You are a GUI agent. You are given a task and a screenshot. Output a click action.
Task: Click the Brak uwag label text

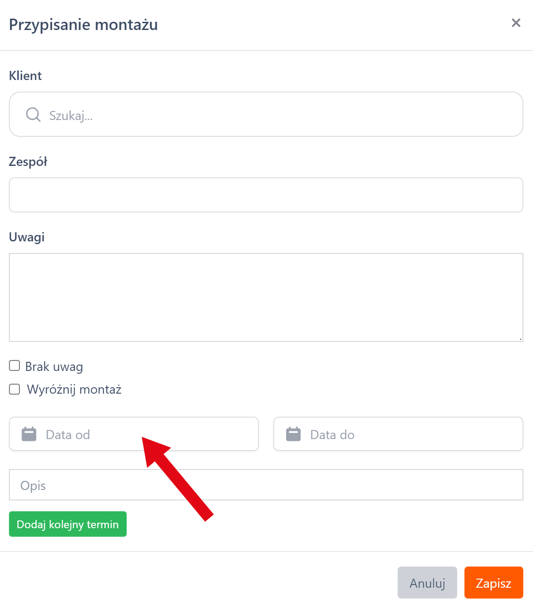tap(54, 367)
